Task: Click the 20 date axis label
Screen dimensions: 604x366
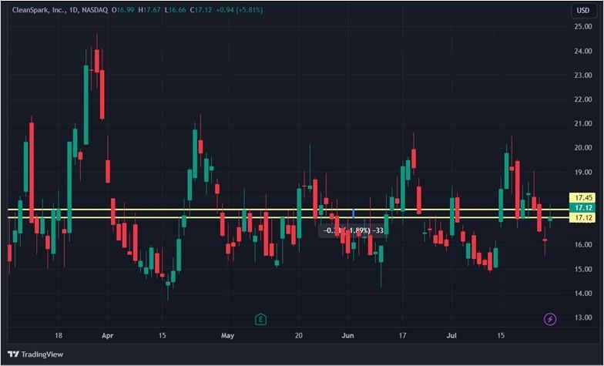Action: coord(299,336)
